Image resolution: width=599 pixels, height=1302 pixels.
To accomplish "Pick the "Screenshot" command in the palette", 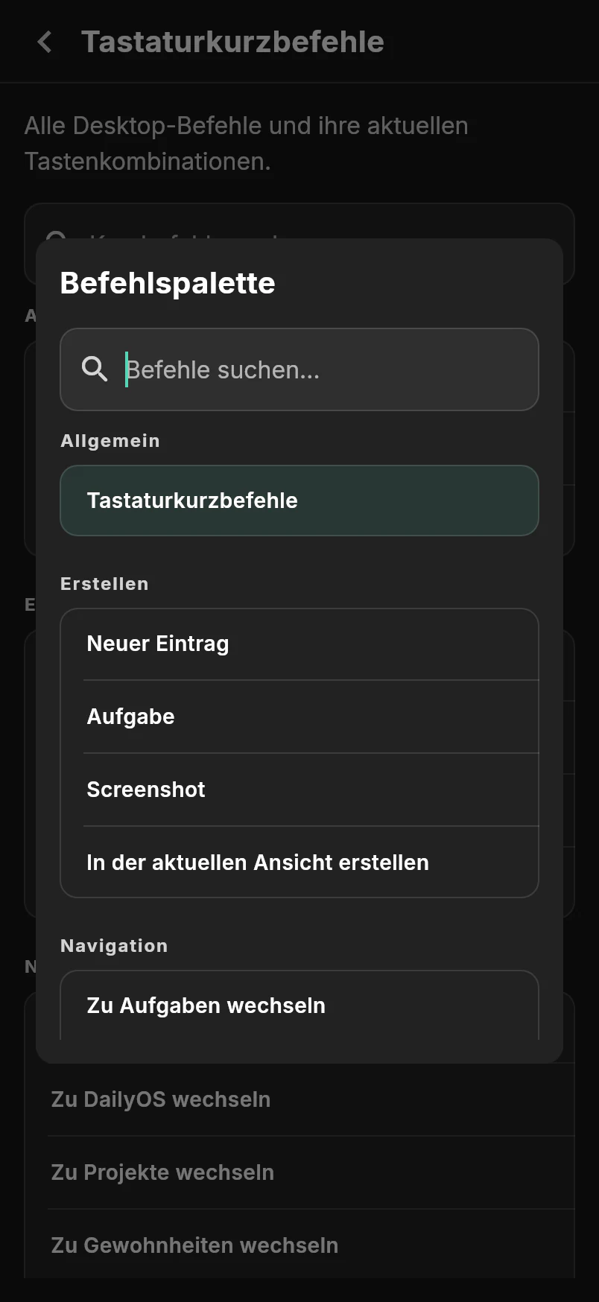I will [299, 790].
